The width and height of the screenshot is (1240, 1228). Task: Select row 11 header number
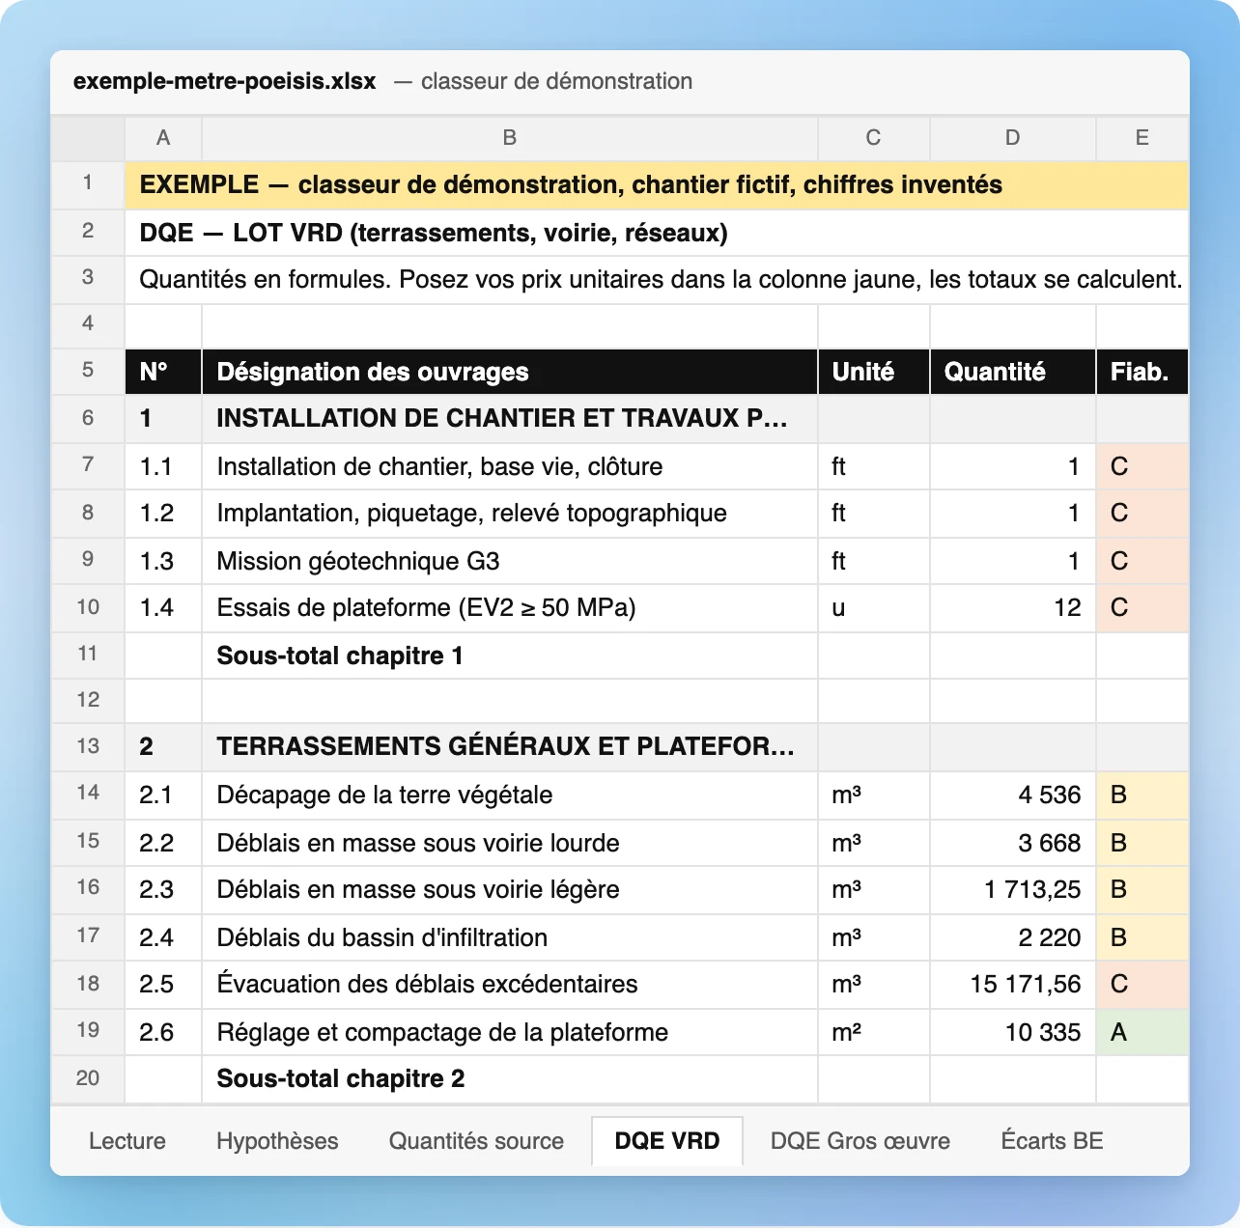(88, 655)
